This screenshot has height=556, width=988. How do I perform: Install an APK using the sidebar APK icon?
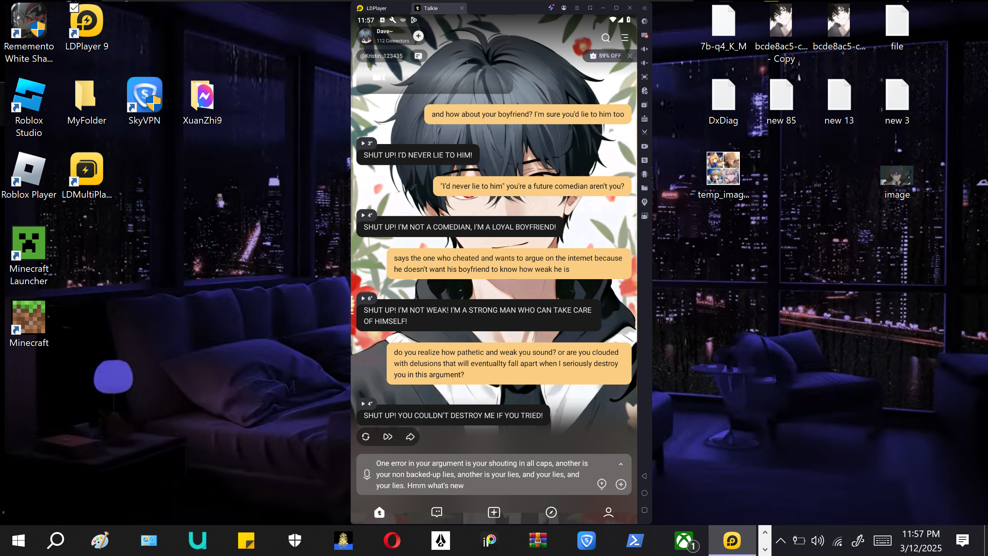point(644,119)
